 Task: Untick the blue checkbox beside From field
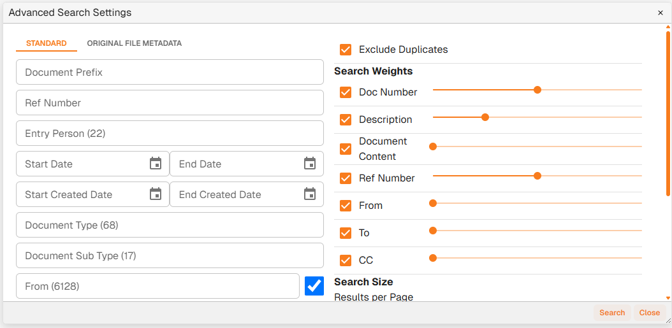coord(314,286)
